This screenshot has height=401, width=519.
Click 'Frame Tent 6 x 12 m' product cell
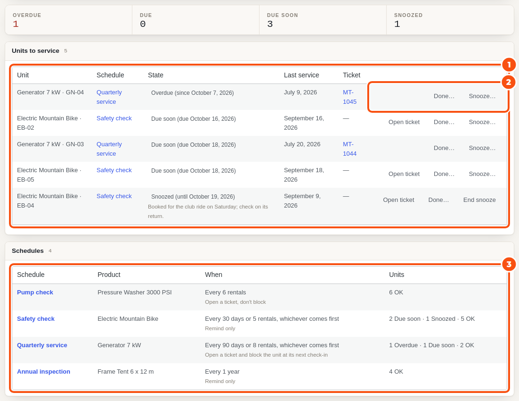125,372
